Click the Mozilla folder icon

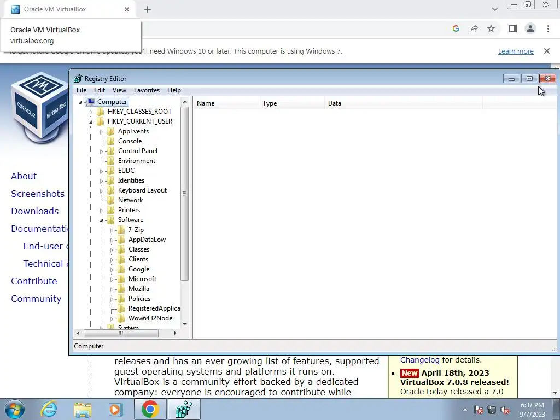coord(121,289)
